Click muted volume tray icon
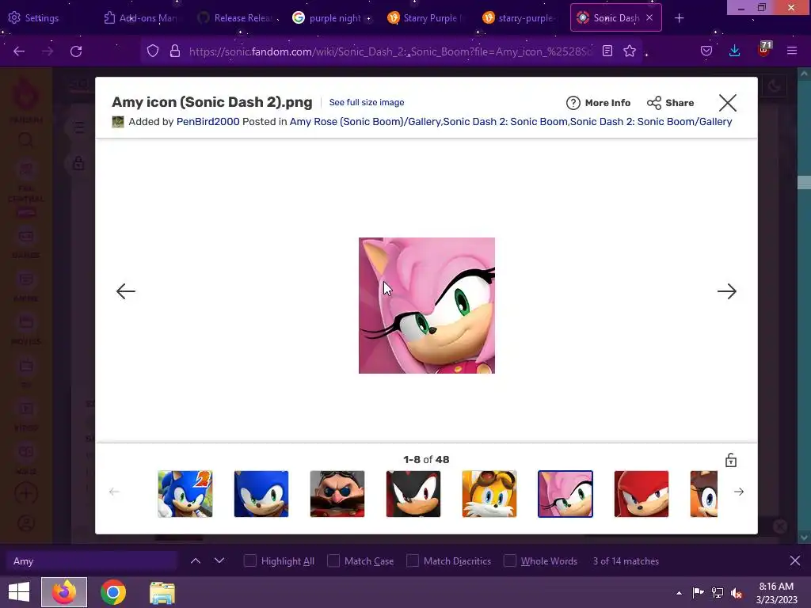811x608 pixels. pyautogui.click(x=737, y=592)
